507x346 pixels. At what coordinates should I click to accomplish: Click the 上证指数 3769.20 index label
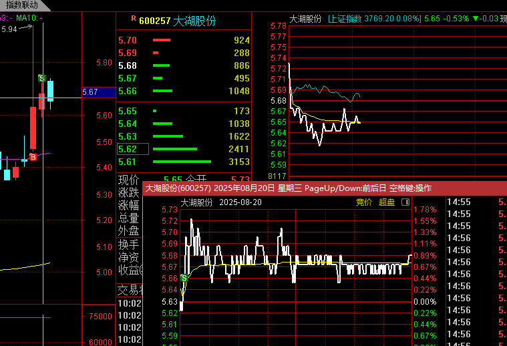click(x=375, y=19)
